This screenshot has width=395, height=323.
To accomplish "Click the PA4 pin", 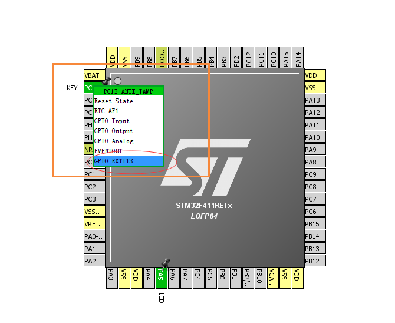I will [149, 278].
